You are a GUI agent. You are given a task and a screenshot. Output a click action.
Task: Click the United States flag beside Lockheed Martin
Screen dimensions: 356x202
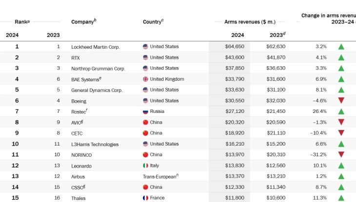145,47
